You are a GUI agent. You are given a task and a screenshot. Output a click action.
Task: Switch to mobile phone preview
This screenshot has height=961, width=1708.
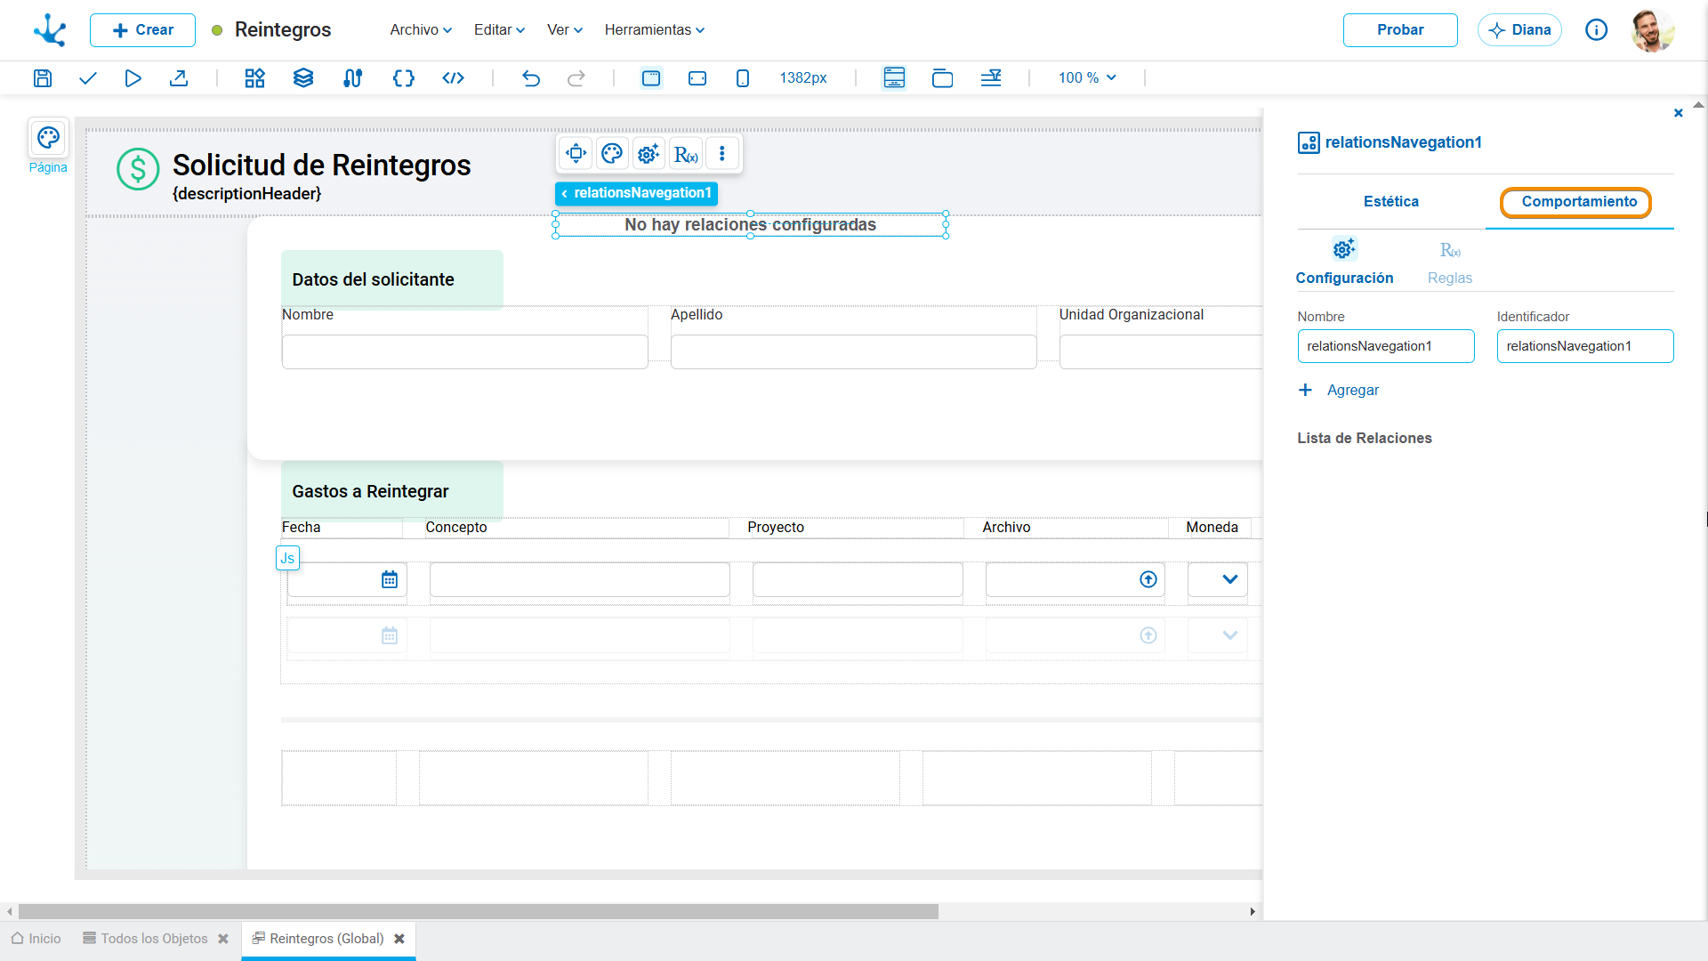[743, 78]
